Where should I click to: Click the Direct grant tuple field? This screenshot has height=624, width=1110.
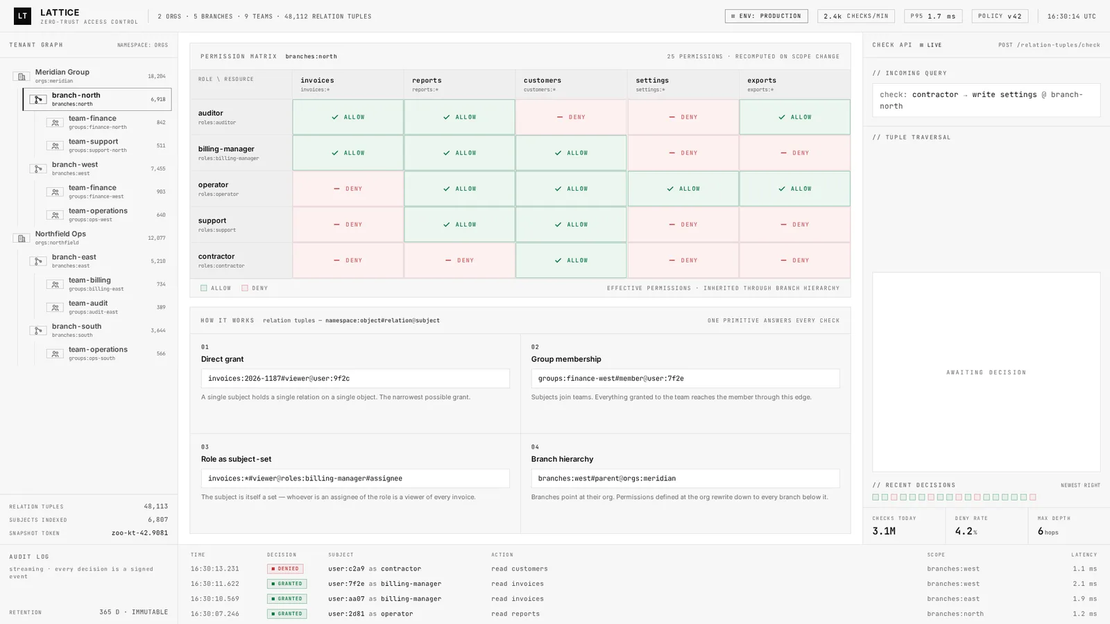tap(355, 379)
